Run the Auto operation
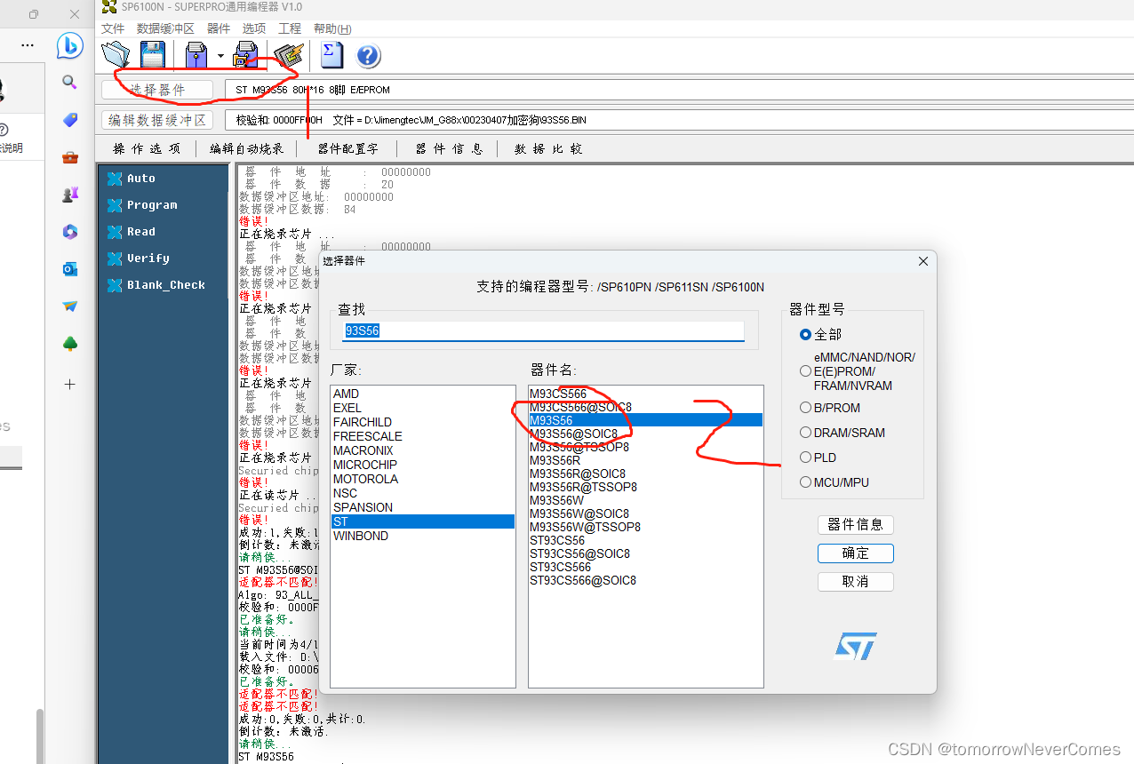The image size is (1134, 764). [x=131, y=179]
